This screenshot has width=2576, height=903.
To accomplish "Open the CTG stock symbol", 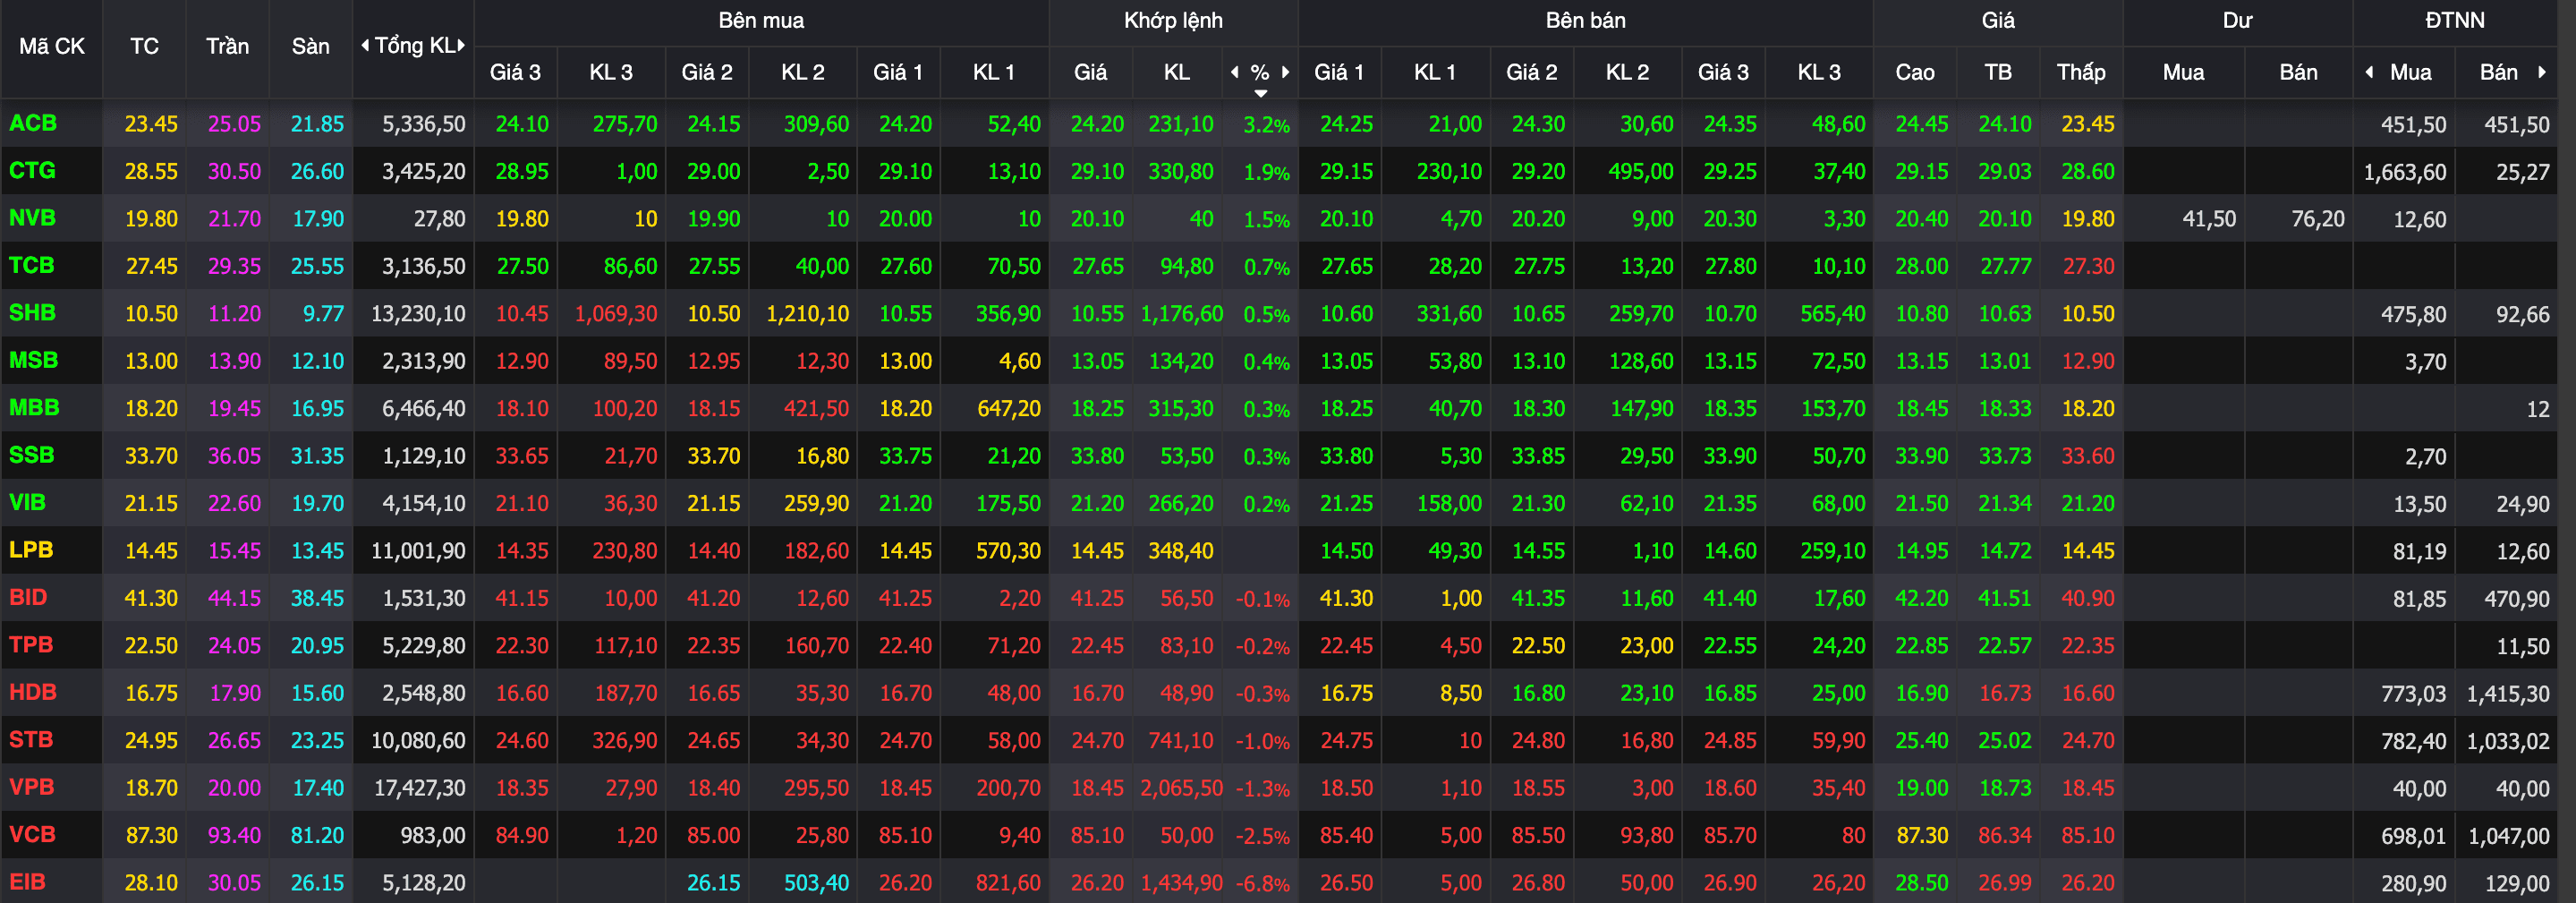I will click(x=32, y=170).
